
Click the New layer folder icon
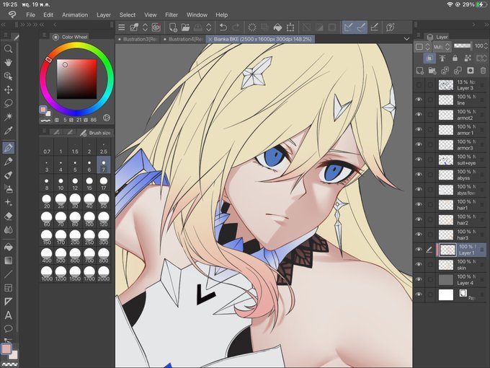432,71
